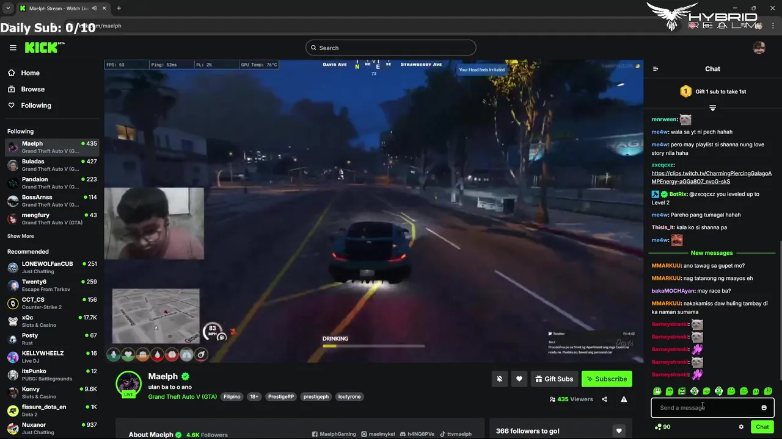Select the 18+ tag
The width and height of the screenshot is (782, 439).
(x=254, y=396)
